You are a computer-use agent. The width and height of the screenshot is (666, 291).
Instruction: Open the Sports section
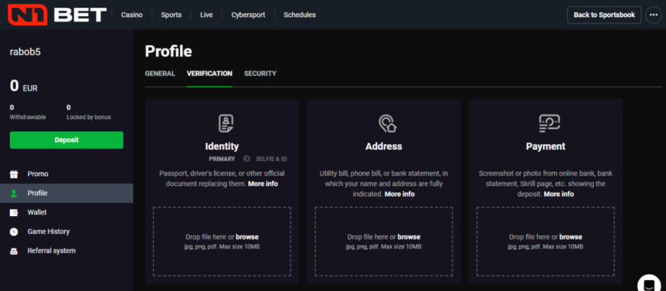pos(172,15)
